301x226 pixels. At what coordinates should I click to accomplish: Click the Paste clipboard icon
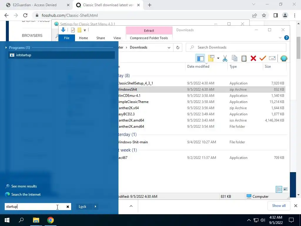pyautogui.click(x=244, y=58)
